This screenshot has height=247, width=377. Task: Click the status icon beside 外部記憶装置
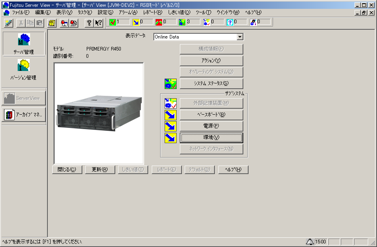coord(171,103)
